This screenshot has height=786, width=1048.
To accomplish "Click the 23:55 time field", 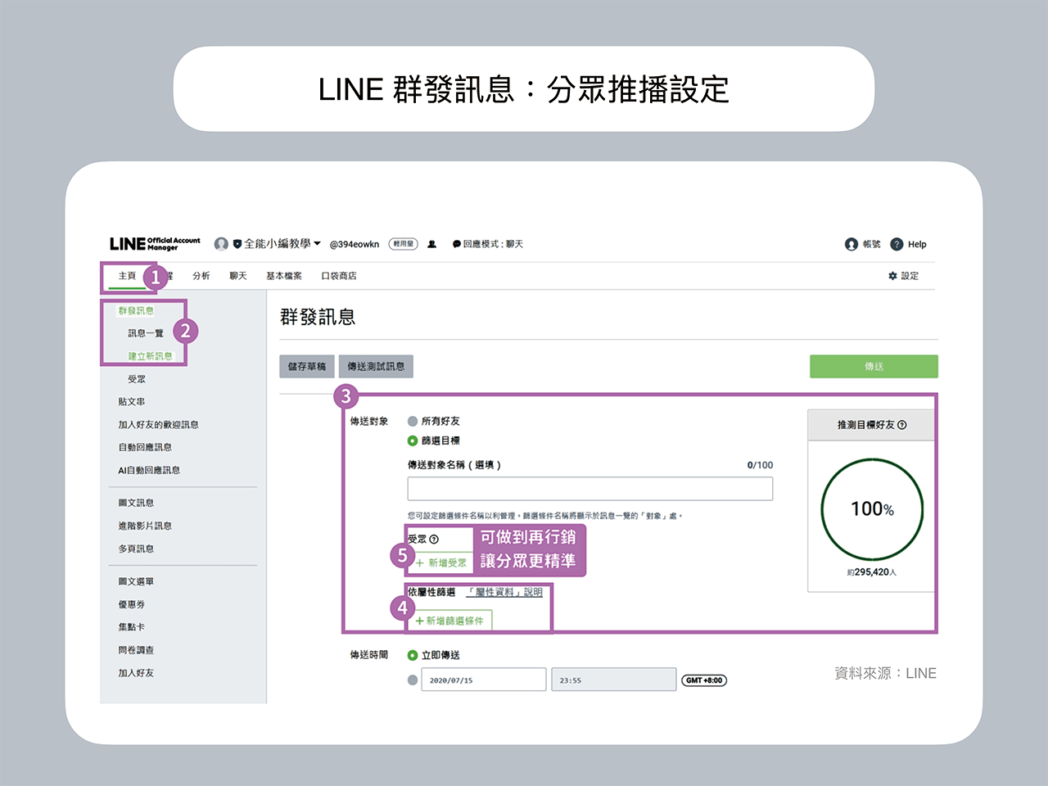I will (613, 680).
